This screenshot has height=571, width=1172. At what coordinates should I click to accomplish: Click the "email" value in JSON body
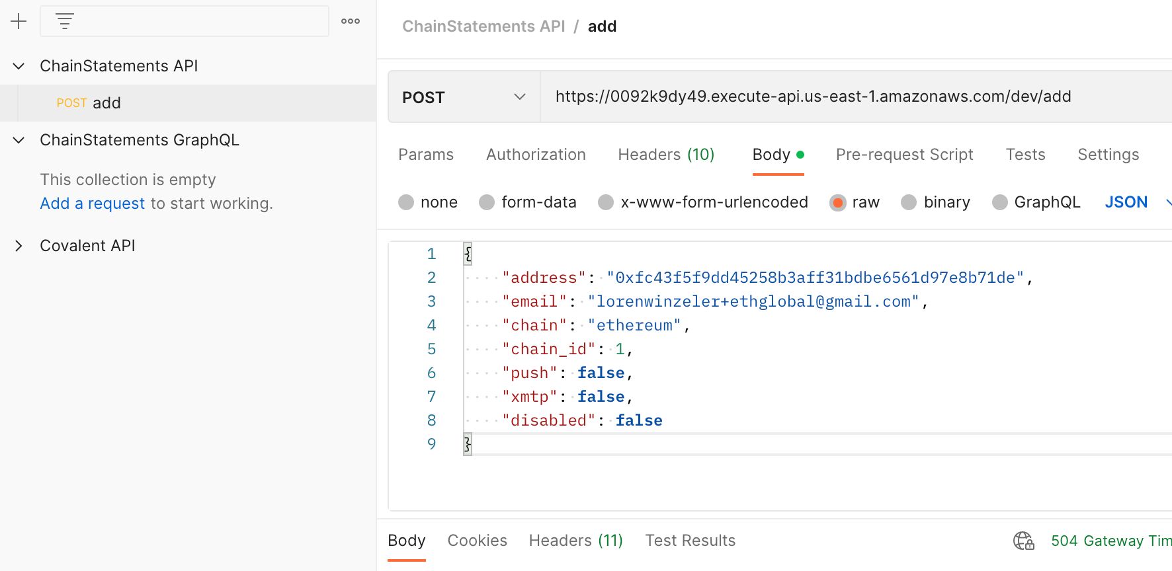point(753,301)
